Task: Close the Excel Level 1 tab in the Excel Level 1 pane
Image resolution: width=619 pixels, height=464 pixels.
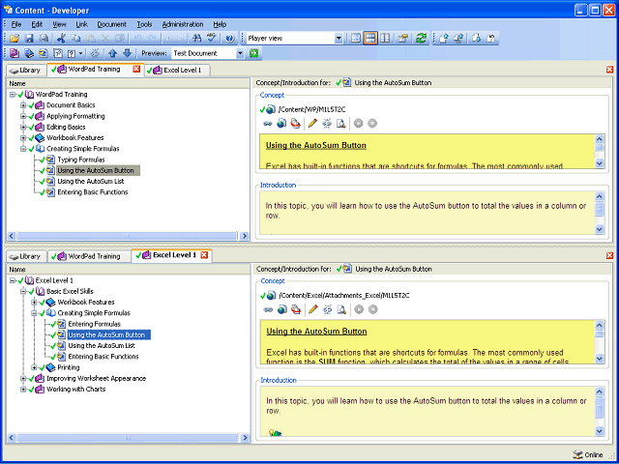Action: 204,255
